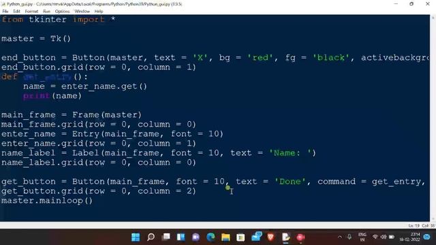Open the File menu

(x=5, y=12)
